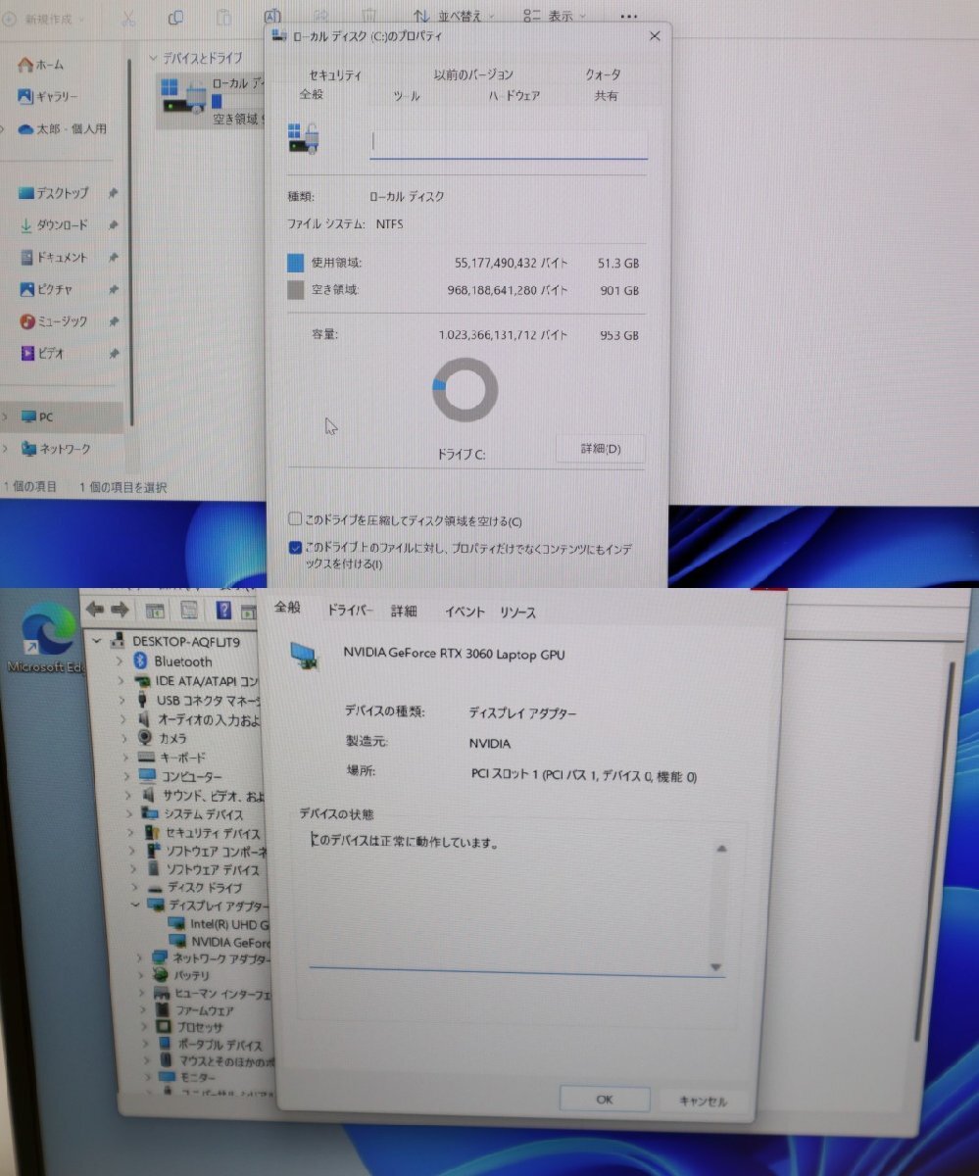The height and width of the screenshot is (1176, 979).
Task: Select the ローカル ディスク drive icon in Explorer
Action: pos(183,96)
